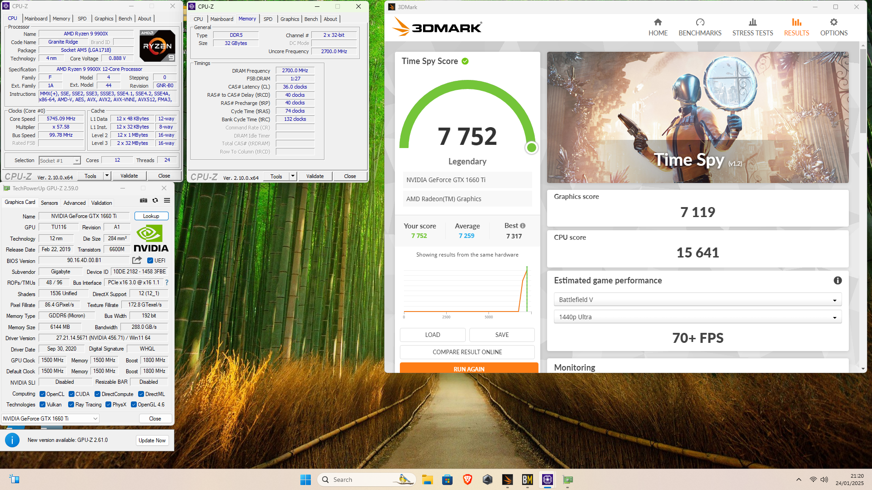Open STRESS TESTS in 3DMark
Viewport: 872px width, 490px height.
pos(752,27)
